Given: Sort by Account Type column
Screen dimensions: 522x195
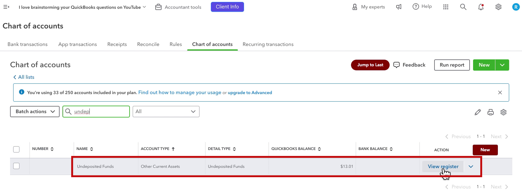Looking at the screenshot, I should coord(157,149).
